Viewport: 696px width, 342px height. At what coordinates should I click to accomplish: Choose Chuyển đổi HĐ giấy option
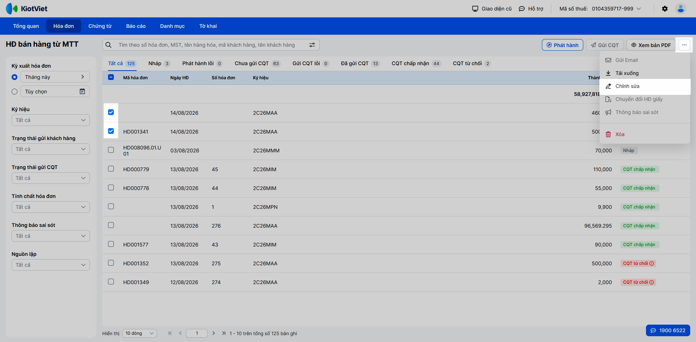pyautogui.click(x=645, y=99)
